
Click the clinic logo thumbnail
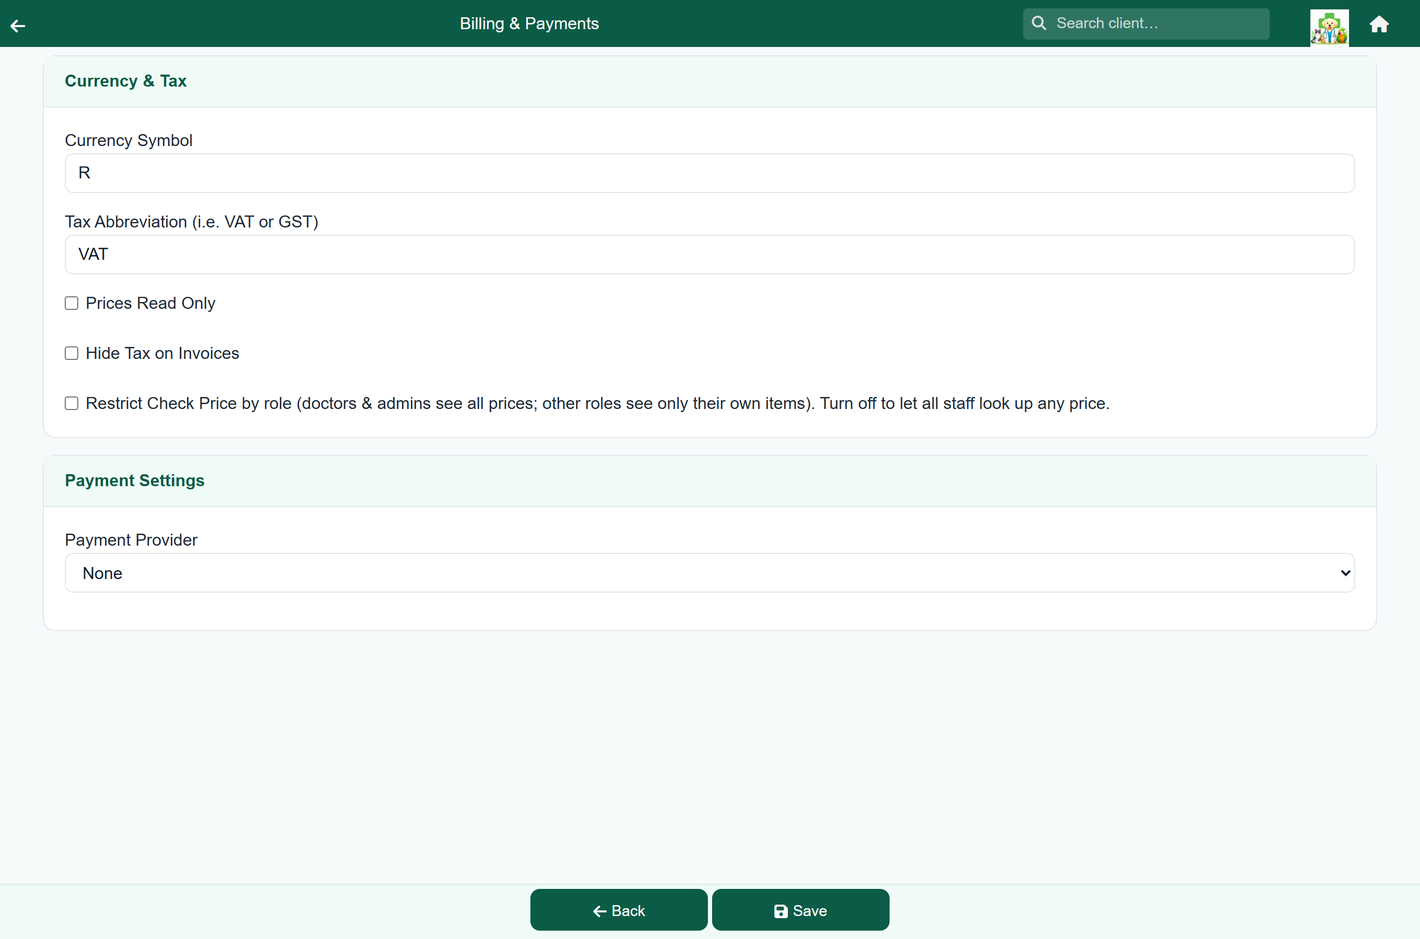pyautogui.click(x=1329, y=28)
